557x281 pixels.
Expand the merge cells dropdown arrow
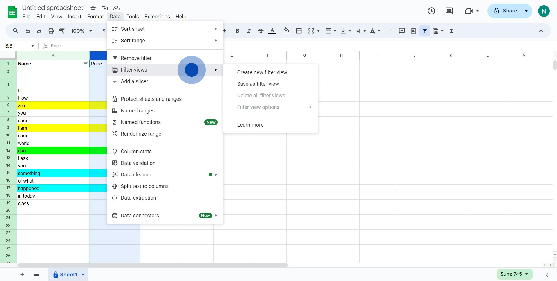[319, 31]
